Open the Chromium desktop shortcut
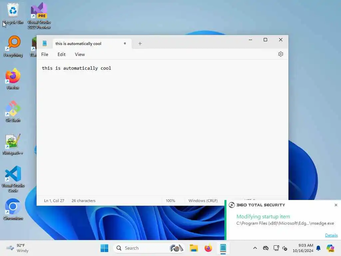 coord(13,209)
